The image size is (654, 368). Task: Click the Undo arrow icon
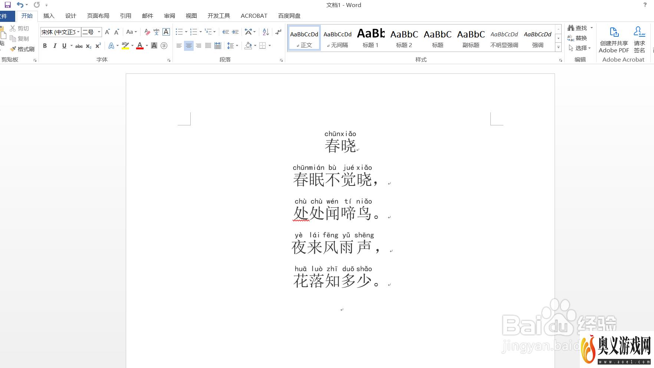pyautogui.click(x=20, y=5)
